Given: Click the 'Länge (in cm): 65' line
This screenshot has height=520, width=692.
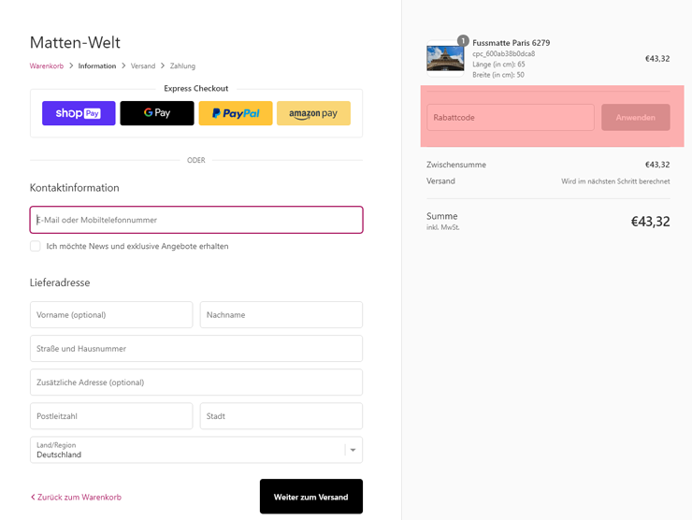Looking at the screenshot, I should point(498,65).
